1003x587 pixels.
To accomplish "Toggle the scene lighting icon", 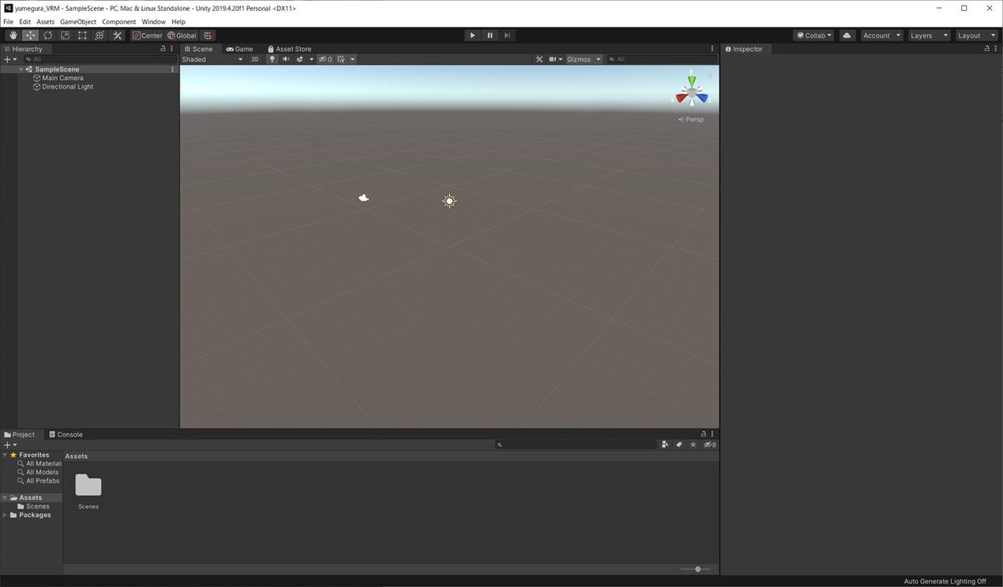I will 272,59.
